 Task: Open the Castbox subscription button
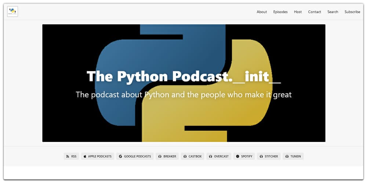click(x=192, y=156)
